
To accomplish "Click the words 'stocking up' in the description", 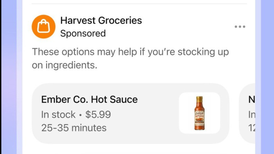I will click(x=203, y=52).
